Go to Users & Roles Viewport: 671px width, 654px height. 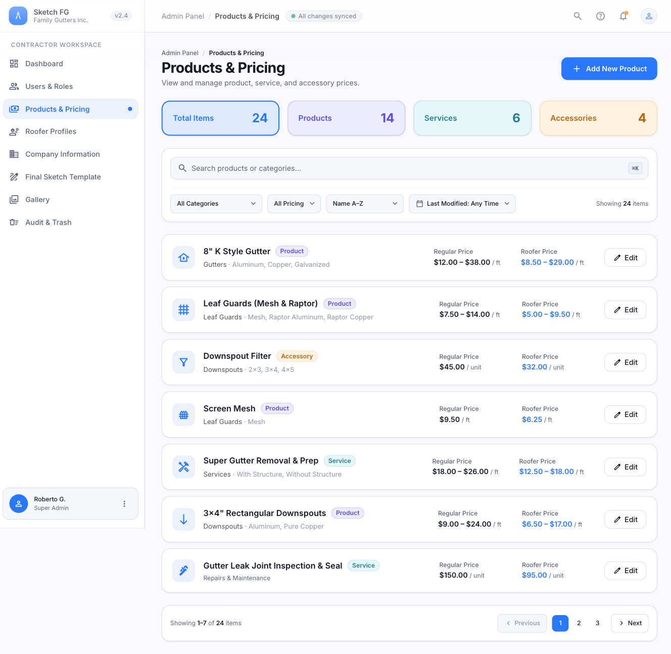coord(70,86)
